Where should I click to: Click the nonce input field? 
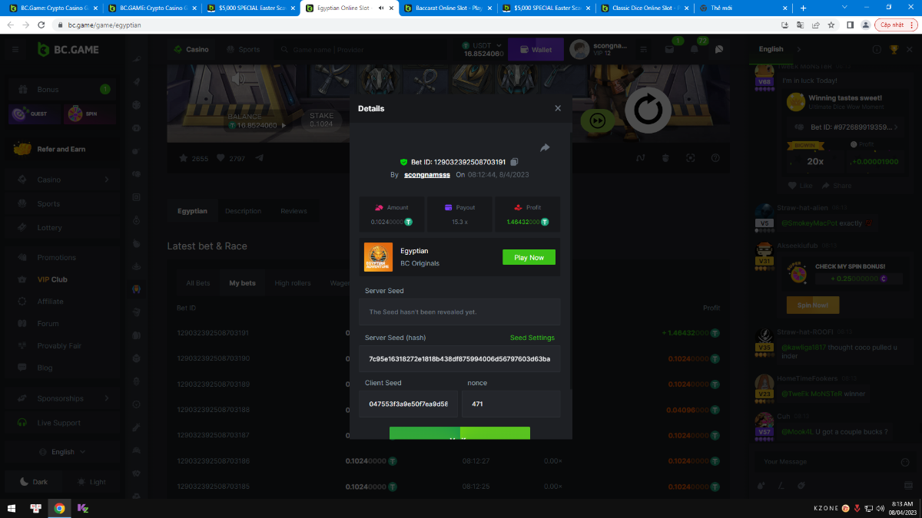(511, 404)
